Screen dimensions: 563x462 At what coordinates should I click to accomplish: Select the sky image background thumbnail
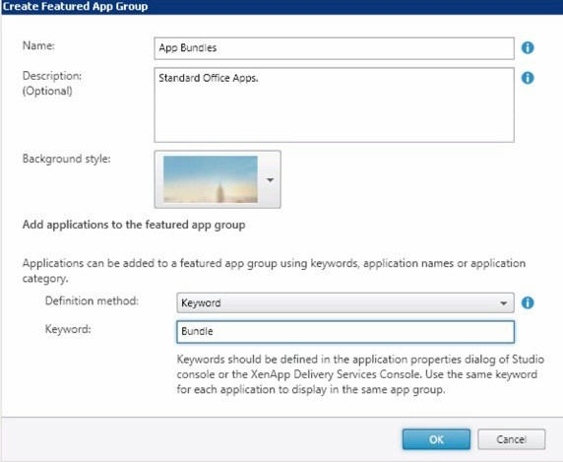[211, 179]
